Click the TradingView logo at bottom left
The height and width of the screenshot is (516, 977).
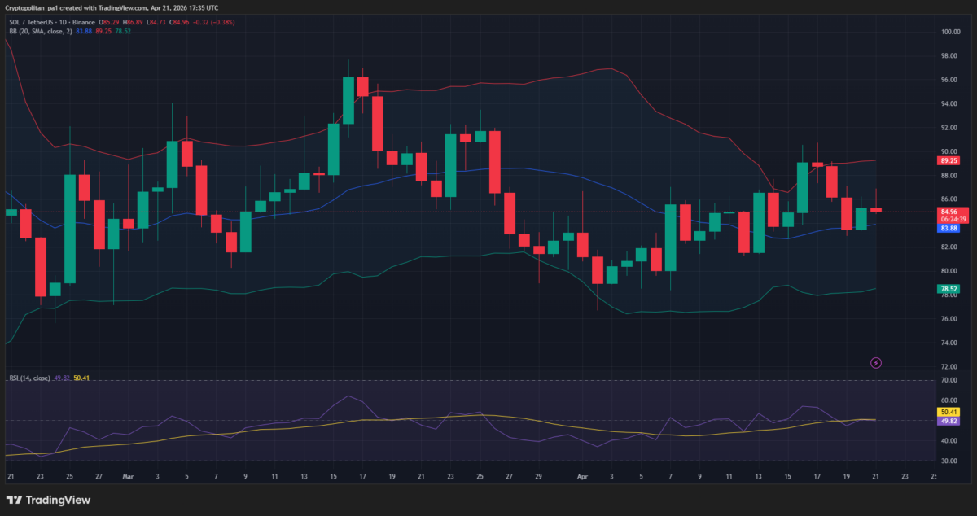point(48,500)
